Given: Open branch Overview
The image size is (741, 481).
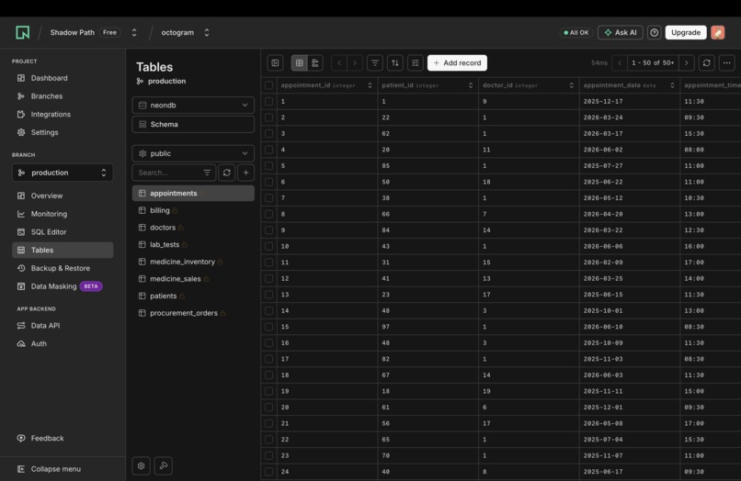Looking at the screenshot, I should point(63,196).
